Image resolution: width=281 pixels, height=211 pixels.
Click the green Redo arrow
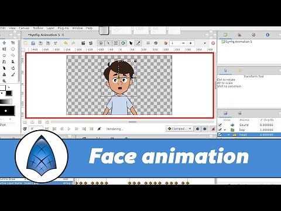point(73,43)
